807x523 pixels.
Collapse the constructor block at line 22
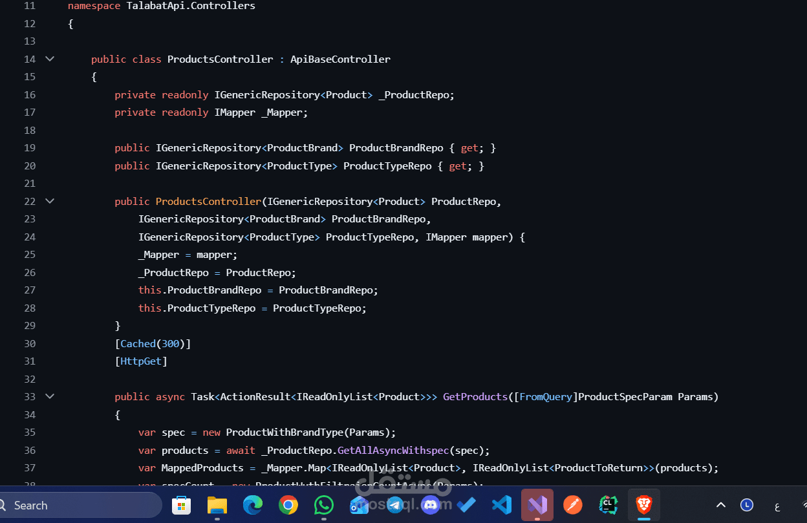[50, 201]
